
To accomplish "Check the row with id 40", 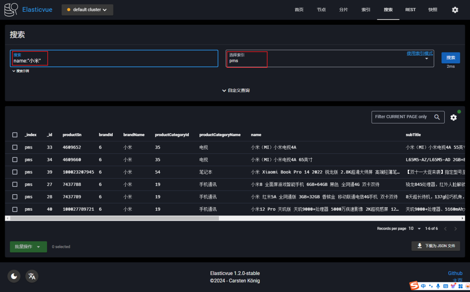I will [15, 209].
